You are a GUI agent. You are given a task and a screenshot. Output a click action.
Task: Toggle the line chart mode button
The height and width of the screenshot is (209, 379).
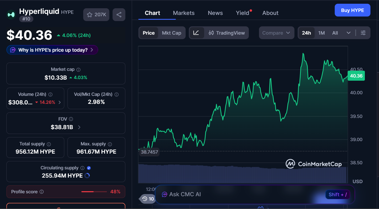click(x=197, y=33)
